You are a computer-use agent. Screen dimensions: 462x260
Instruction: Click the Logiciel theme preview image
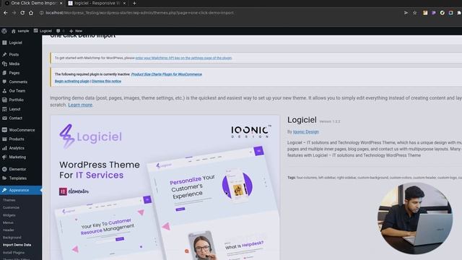[x=165, y=188]
